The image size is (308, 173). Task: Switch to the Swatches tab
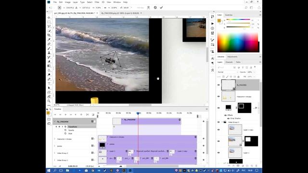click(229, 15)
